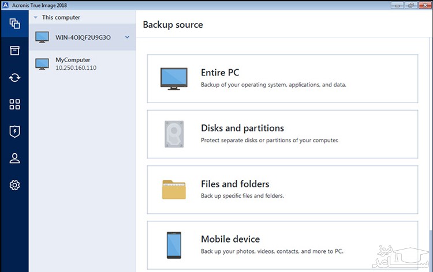Click the mobile phone icon
Image resolution: width=433 pixels, height=272 pixels.
173,245
